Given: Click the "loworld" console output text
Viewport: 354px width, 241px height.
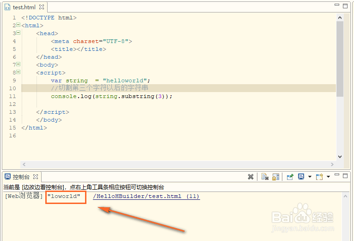Looking at the screenshot, I should [x=64, y=196].
